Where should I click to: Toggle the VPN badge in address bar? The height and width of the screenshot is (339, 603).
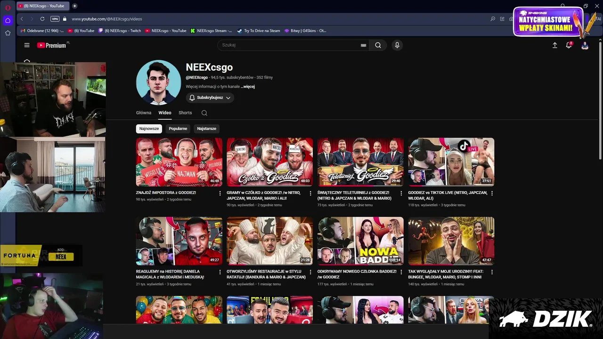click(x=55, y=19)
